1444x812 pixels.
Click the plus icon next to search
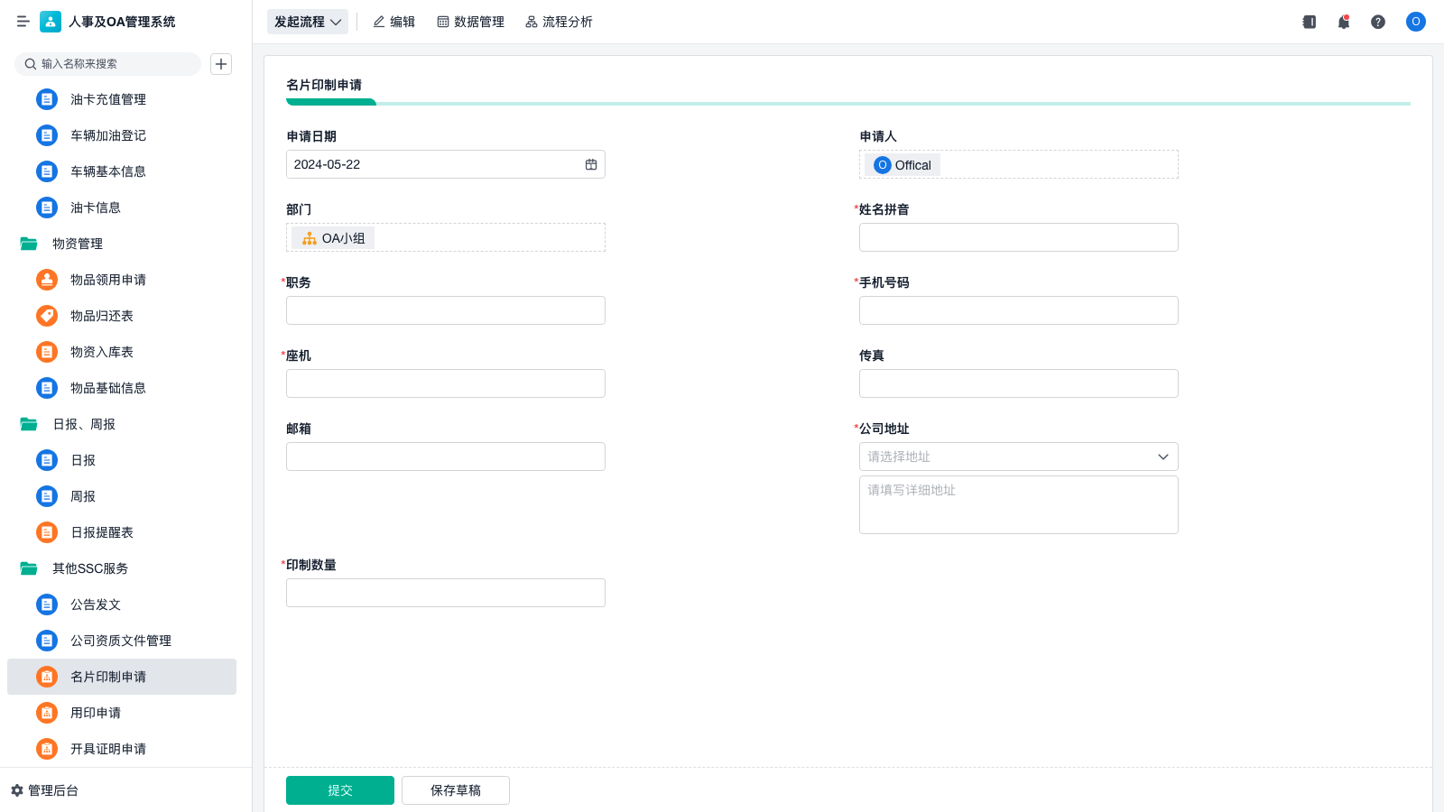click(221, 64)
